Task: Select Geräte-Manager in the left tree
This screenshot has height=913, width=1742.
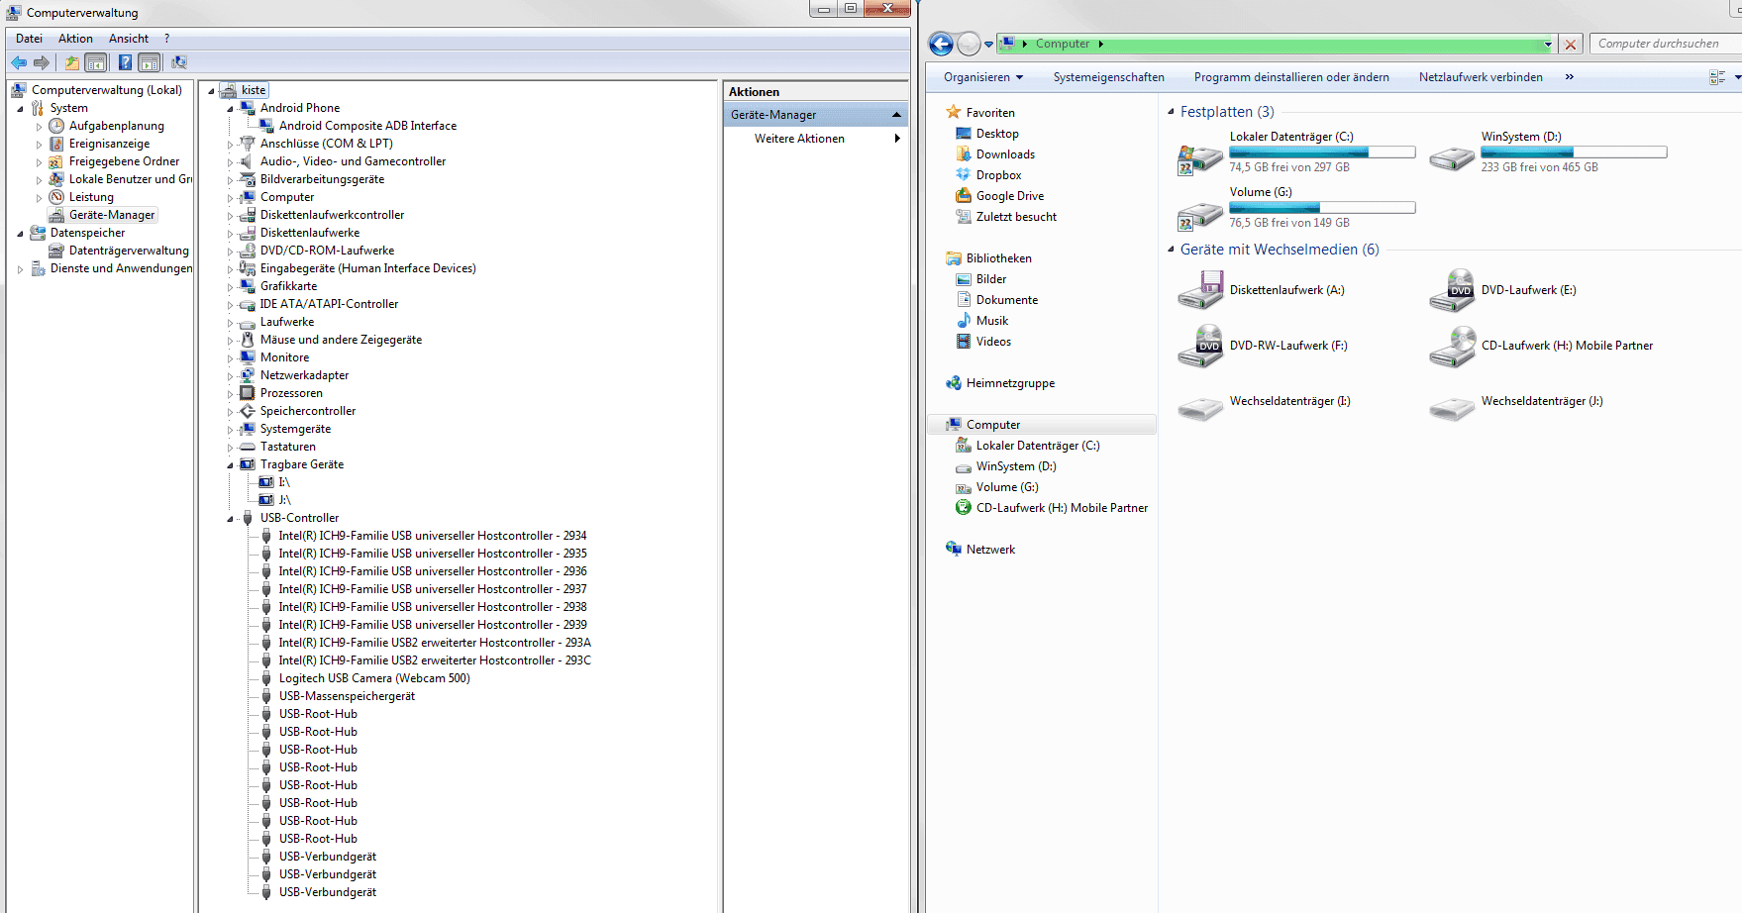Action: (x=112, y=215)
